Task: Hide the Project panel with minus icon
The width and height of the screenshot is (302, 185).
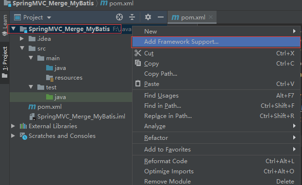Action: (161, 17)
